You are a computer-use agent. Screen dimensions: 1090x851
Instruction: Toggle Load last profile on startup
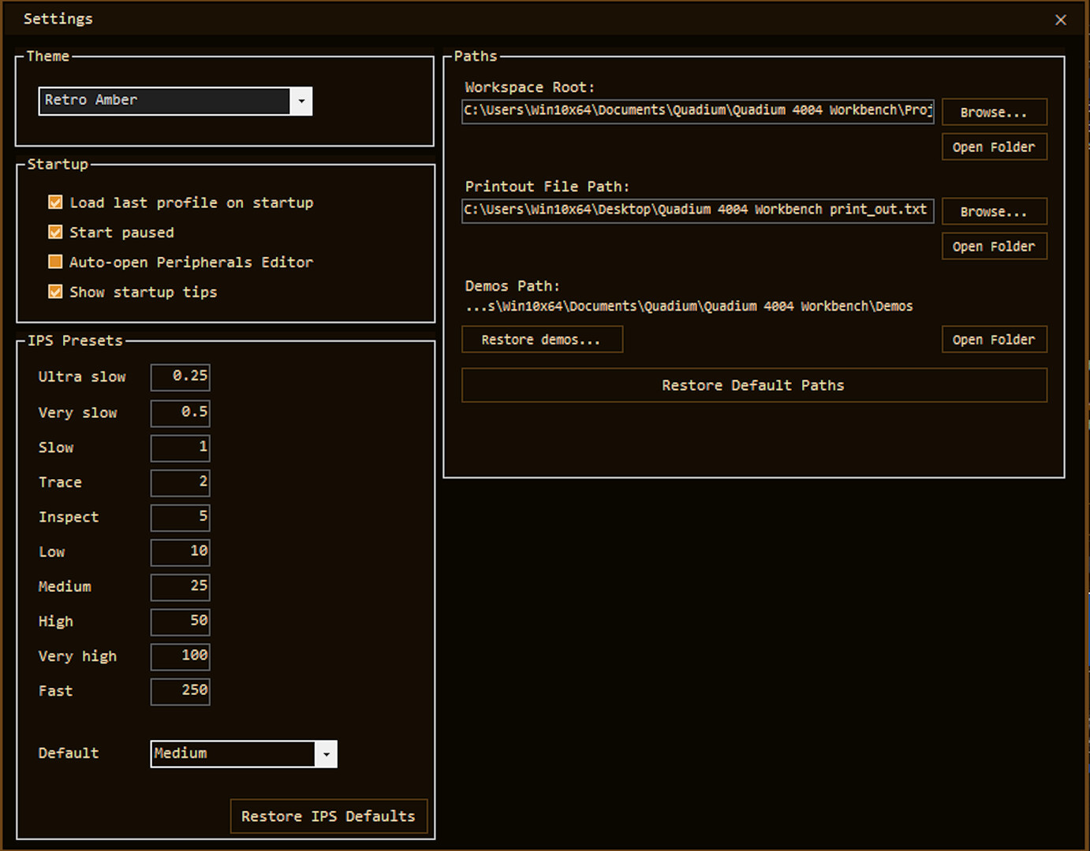point(55,203)
